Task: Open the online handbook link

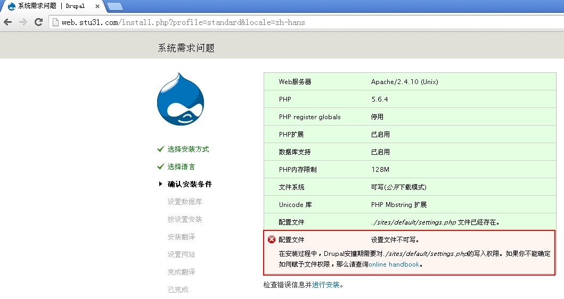Action: pyautogui.click(x=394, y=264)
